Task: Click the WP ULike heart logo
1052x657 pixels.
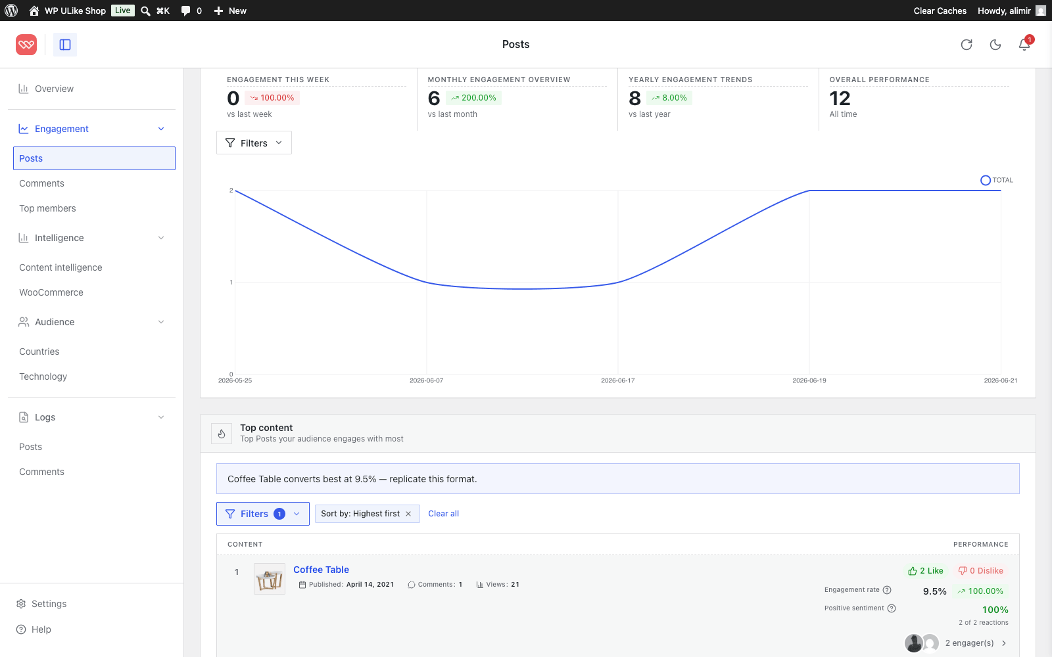Action: (x=26, y=45)
